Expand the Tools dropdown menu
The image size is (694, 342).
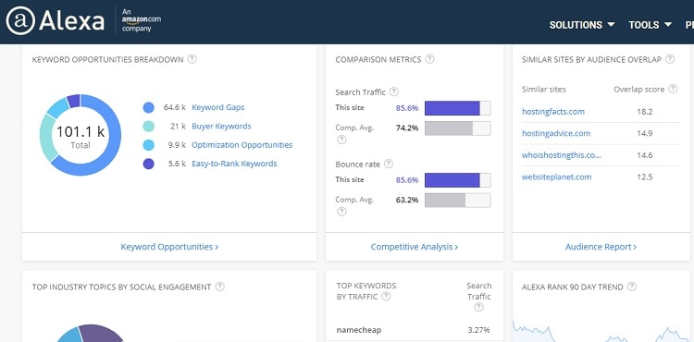650,25
